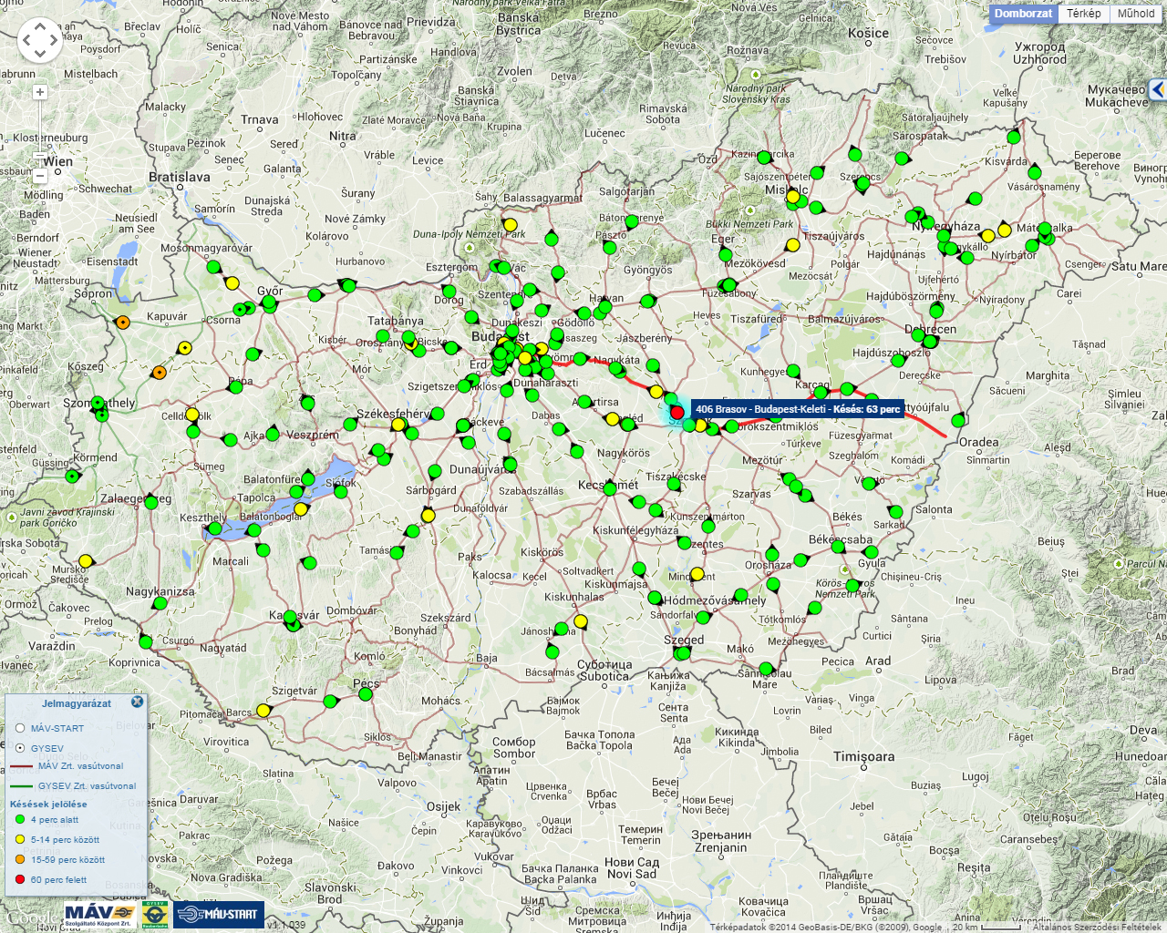This screenshot has height=933, width=1167.
Task: Click the orange train marker near Kőszeg
Action: coord(159,373)
